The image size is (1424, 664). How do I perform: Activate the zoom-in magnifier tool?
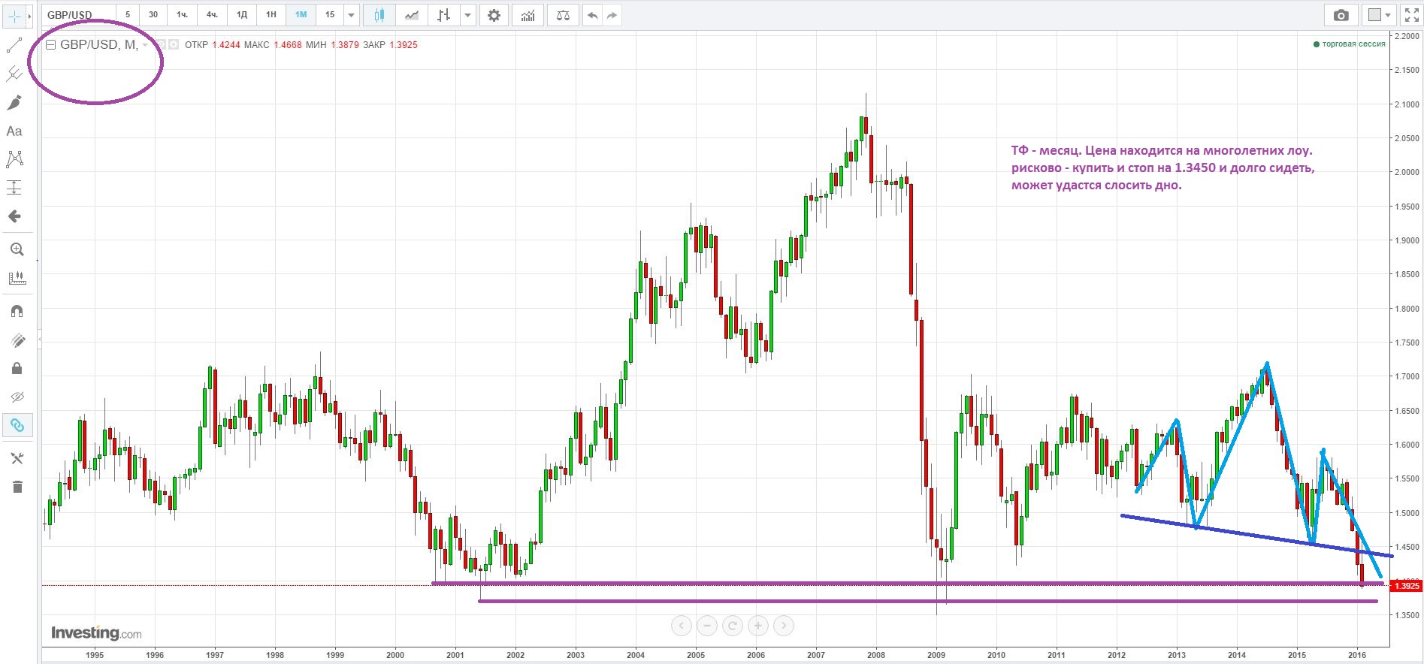pyautogui.click(x=17, y=249)
